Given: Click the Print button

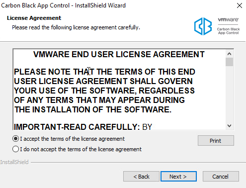Looking at the screenshot, I should pyautogui.click(x=216, y=141).
